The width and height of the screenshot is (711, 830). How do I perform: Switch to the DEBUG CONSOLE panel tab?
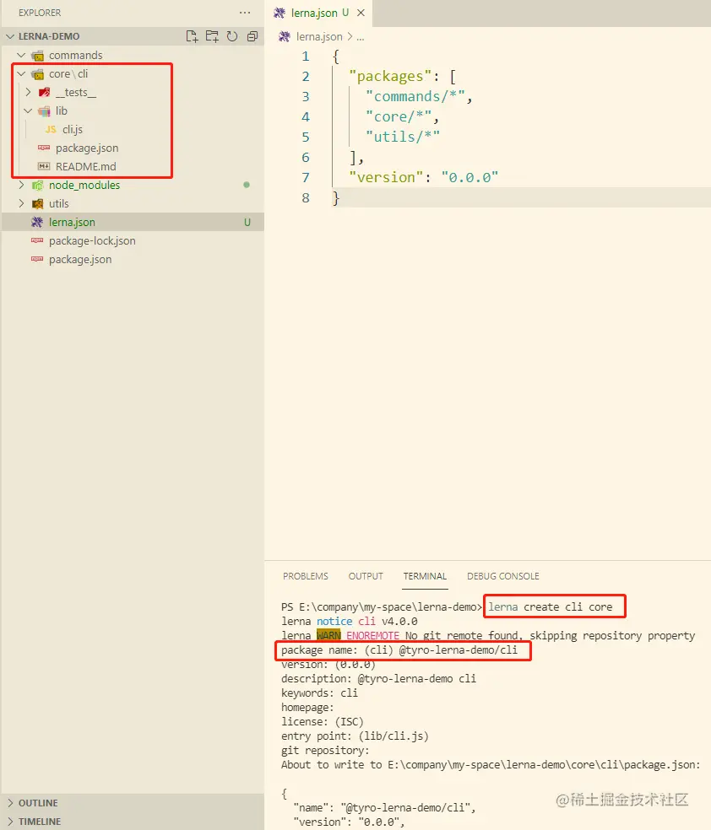[x=502, y=576]
